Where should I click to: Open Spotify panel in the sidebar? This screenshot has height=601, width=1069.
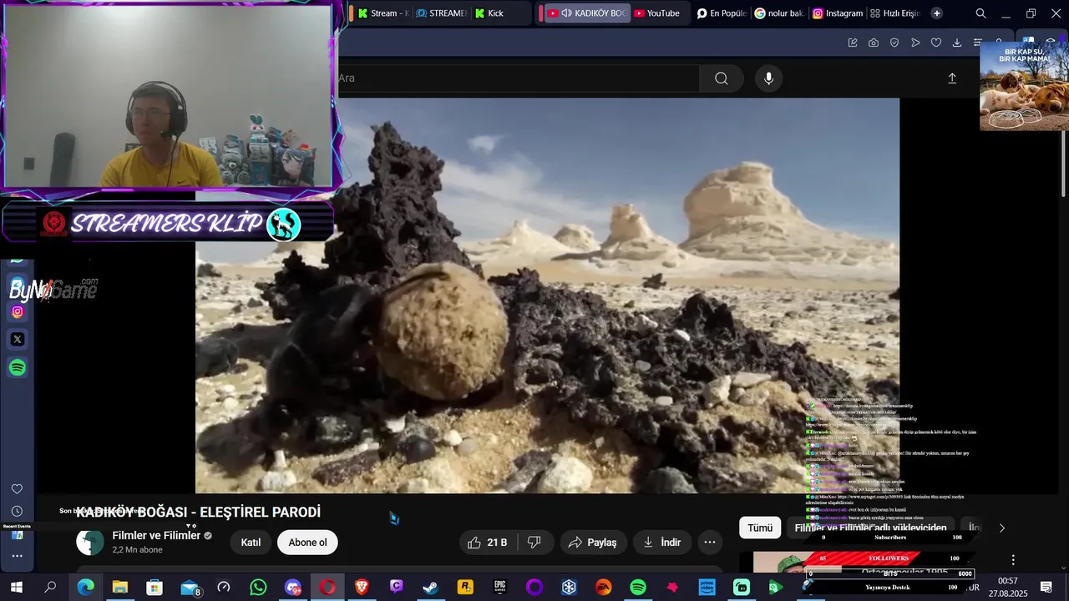click(18, 367)
